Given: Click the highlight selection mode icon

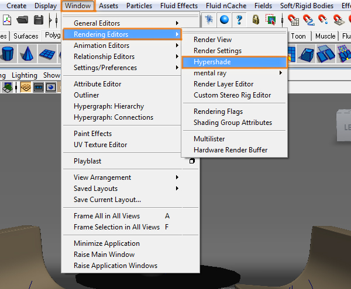Looking at the screenshot, I should coord(271,20).
